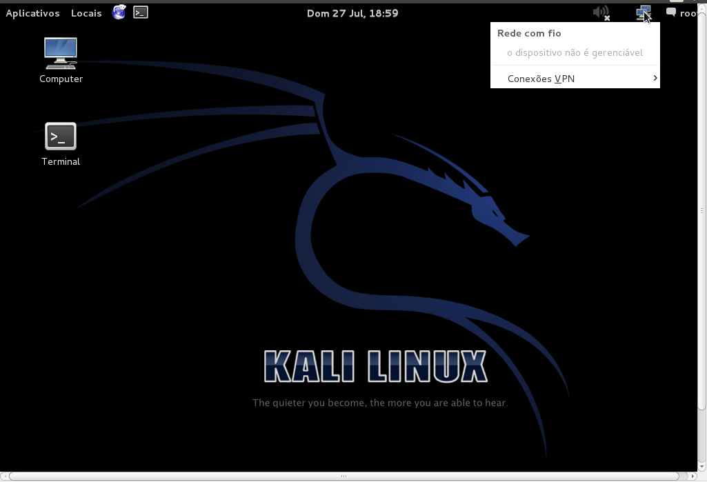Screen dimensions: 707x482
Task: Expand the Conexões VPN submenu arrow
Action: pyautogui.click(x=655, y=78)
